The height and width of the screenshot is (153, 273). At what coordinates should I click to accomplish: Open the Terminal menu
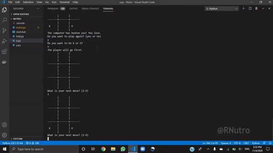click(x=64, y=2)
